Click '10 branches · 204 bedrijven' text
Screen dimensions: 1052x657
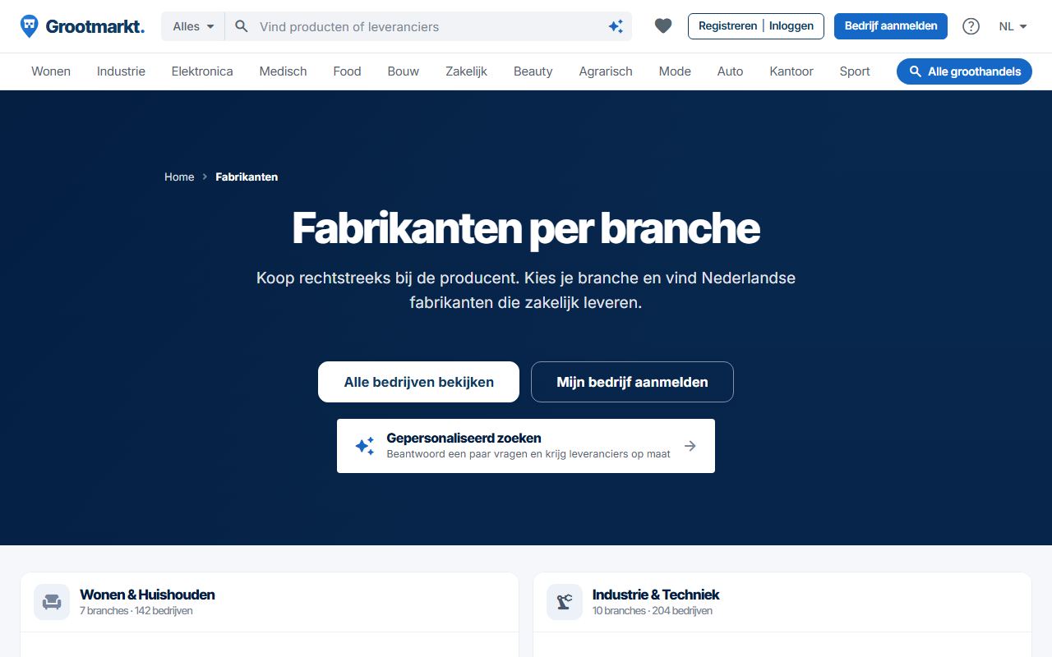pos(653,611)
